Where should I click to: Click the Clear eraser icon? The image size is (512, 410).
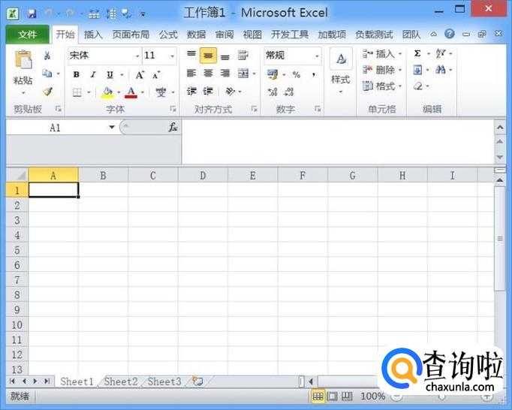[418, 86]
